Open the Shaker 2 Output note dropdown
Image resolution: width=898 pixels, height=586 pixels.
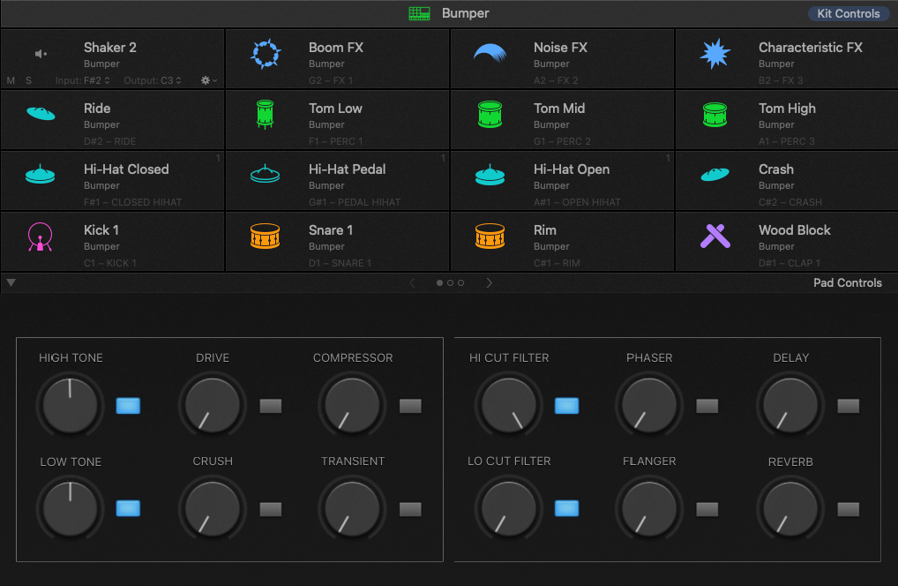[170, 81]
